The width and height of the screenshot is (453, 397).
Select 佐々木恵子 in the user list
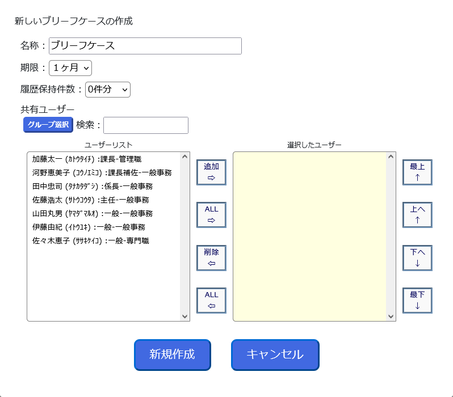[104, 240]
